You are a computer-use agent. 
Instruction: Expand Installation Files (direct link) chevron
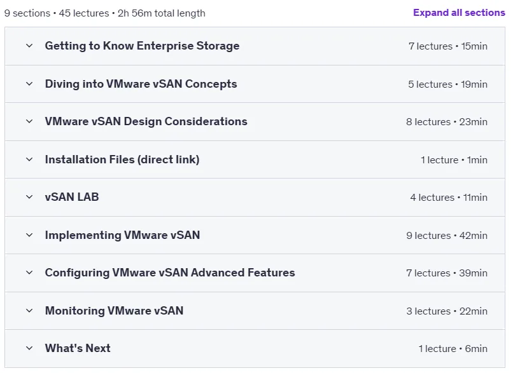click(x=29, y=159)
